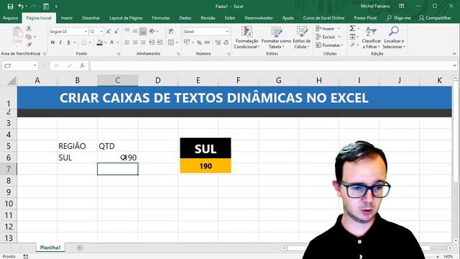Click the AutoSum sigma icon
460x259 pixels.
coord(352,28)
